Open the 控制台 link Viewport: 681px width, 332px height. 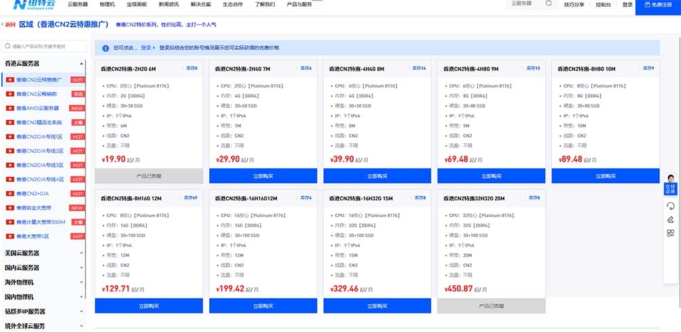(603, 5)
